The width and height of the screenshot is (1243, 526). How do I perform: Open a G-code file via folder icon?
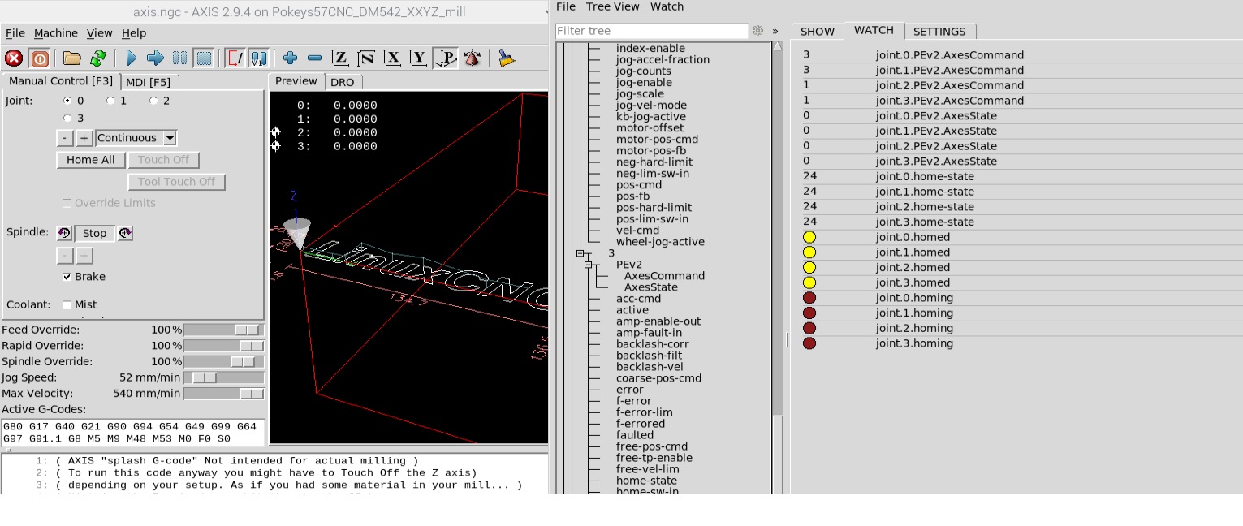72,58
